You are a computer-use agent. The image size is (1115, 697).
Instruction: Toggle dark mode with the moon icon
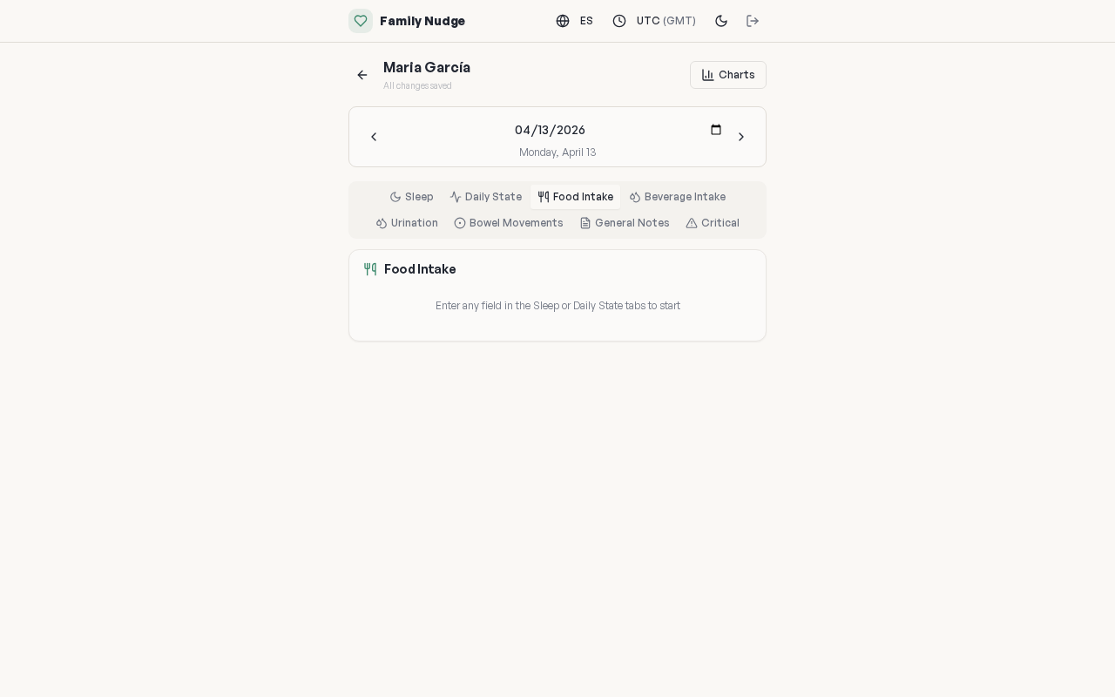pos(721,21)
